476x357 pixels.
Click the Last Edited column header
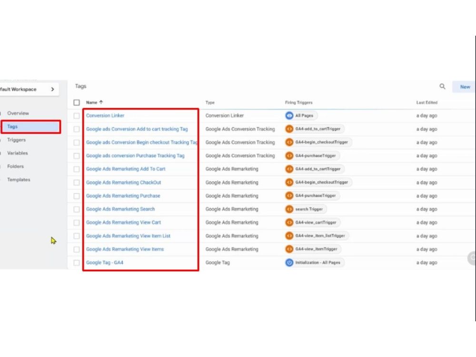[x=427, y=103]
